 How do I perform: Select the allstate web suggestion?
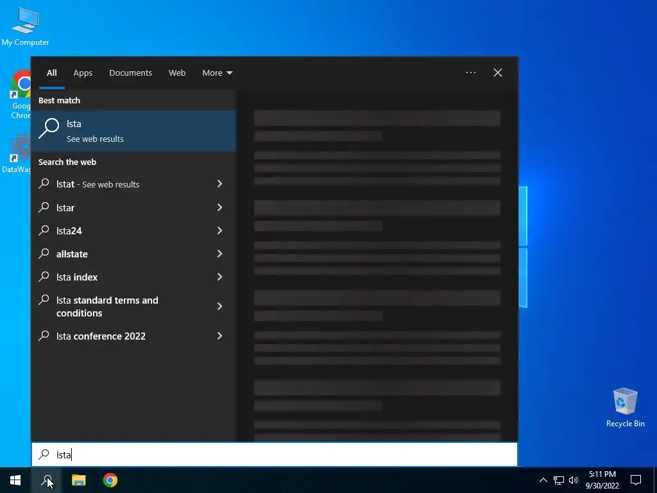click(133, 254)
